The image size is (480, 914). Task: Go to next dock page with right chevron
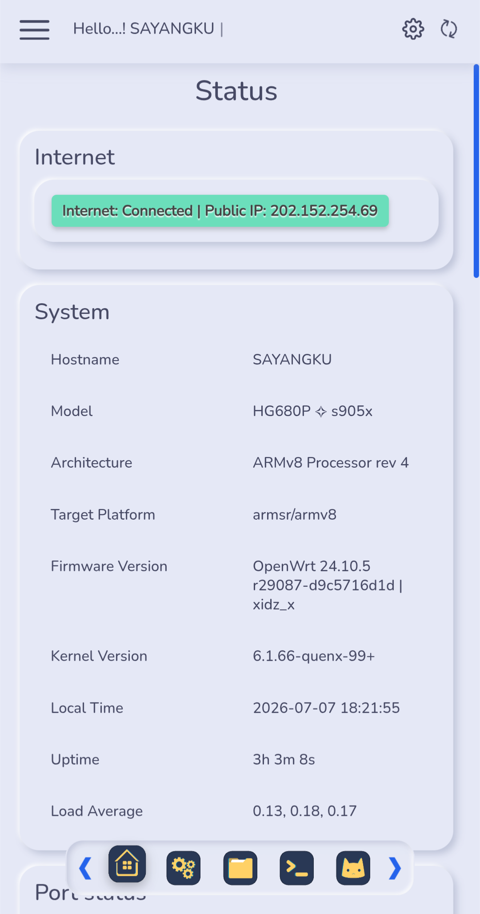(395, 868)
